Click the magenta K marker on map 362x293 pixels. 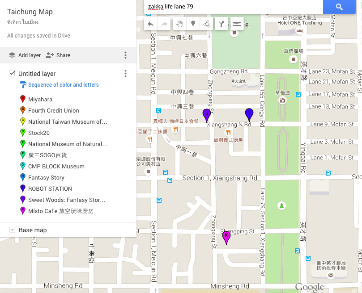click(x=226, y=237)
